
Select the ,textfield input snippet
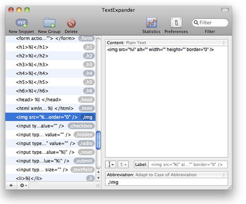point(50,170)
